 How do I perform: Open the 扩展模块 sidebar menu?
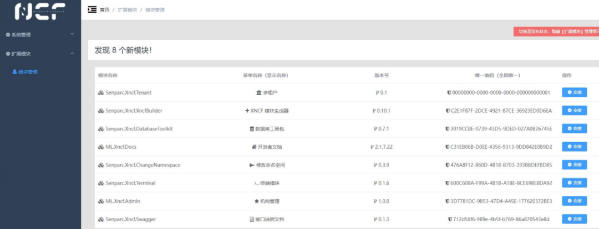[x=40, y=54]
